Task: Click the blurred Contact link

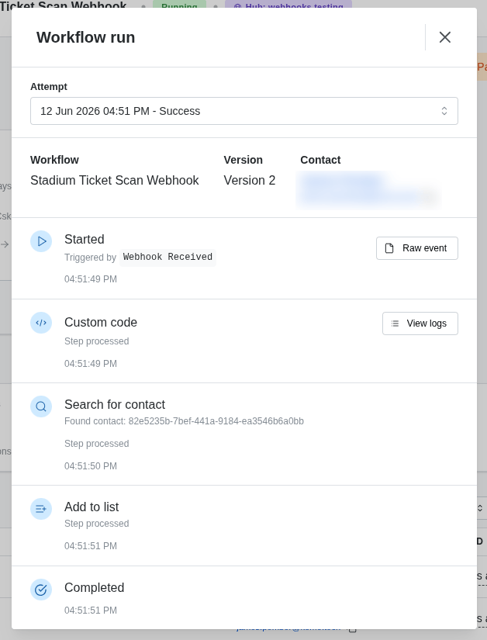Action: 369,190
